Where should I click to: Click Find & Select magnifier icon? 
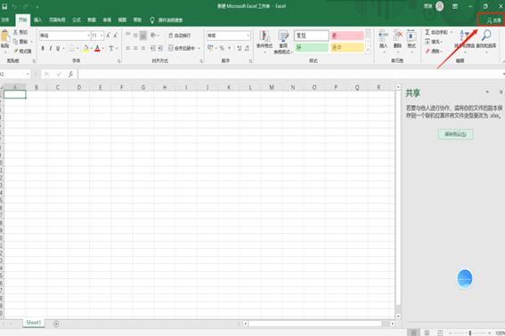[x=486, y=35]
